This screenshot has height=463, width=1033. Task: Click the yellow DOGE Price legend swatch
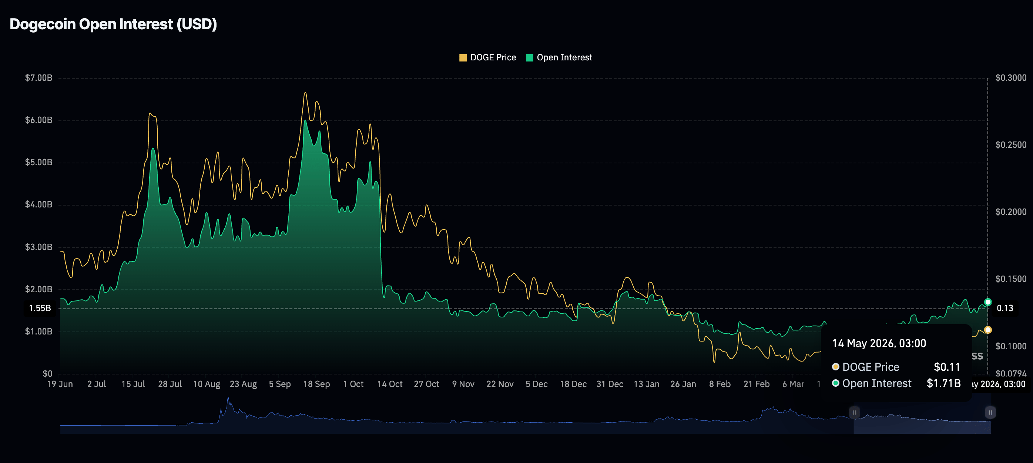tap(463, 57)
